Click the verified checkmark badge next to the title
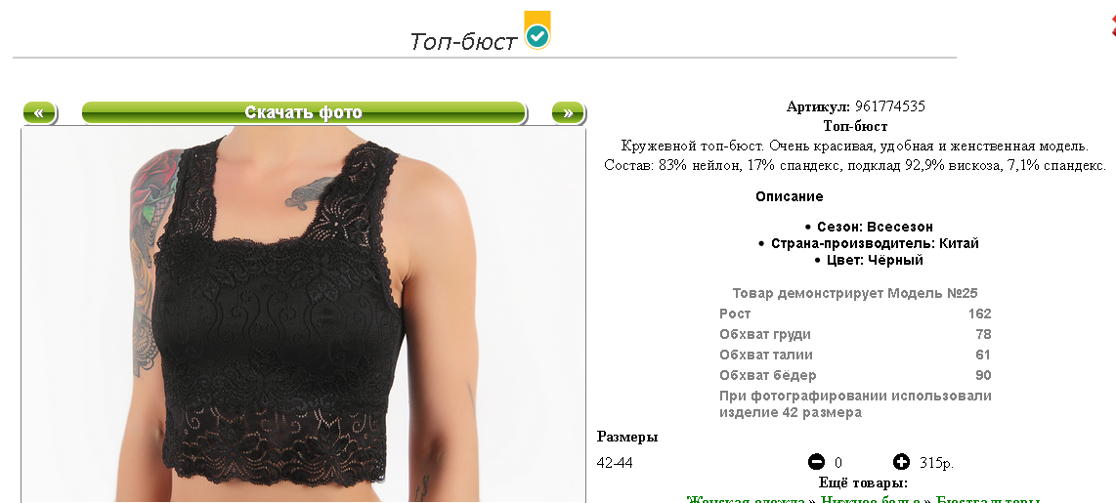The width and height of the screenshot is (1116, 503). click(x=537, y=30)
